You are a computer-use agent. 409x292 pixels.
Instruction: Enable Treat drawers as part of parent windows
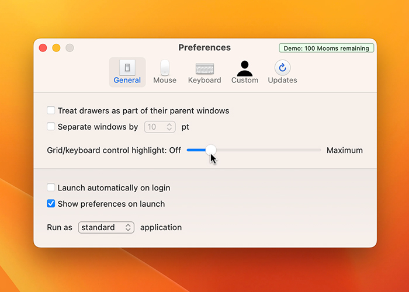[51, 110]
